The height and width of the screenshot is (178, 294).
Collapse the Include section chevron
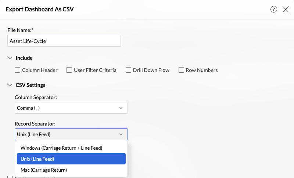coord(10,58)
